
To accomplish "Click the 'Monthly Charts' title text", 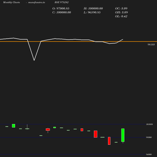I will coord(11,3).
